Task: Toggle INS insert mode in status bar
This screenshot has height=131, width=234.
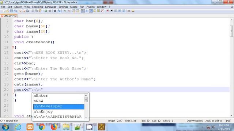Action: (228, 121)
